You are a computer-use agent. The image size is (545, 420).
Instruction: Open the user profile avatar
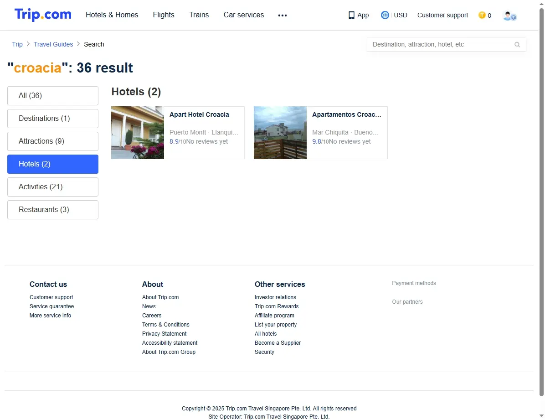[x=509, y=16]
